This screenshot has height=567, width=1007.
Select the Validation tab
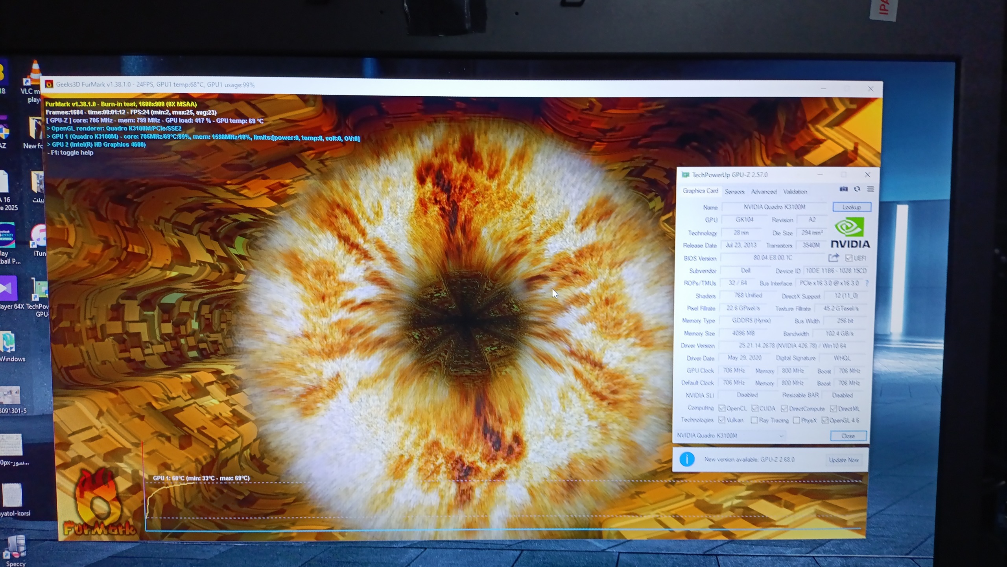click(795, 192)
